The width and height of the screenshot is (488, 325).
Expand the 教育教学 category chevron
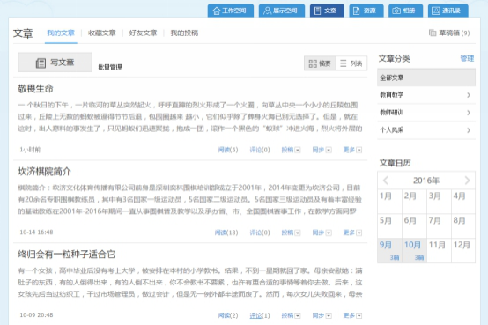point(469,95)
